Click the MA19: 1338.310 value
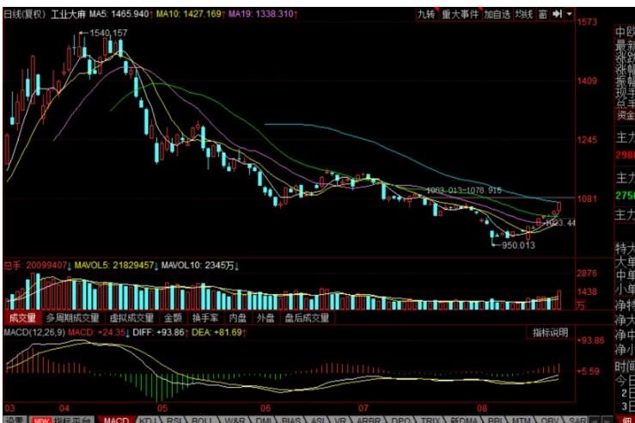This screenshot has width=635, height=423. click(263, 14)
